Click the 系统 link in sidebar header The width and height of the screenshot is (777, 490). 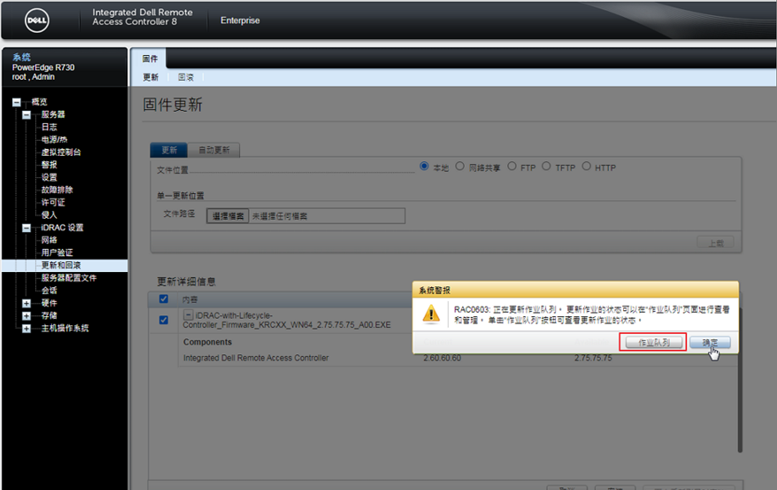tap(21, 57)
